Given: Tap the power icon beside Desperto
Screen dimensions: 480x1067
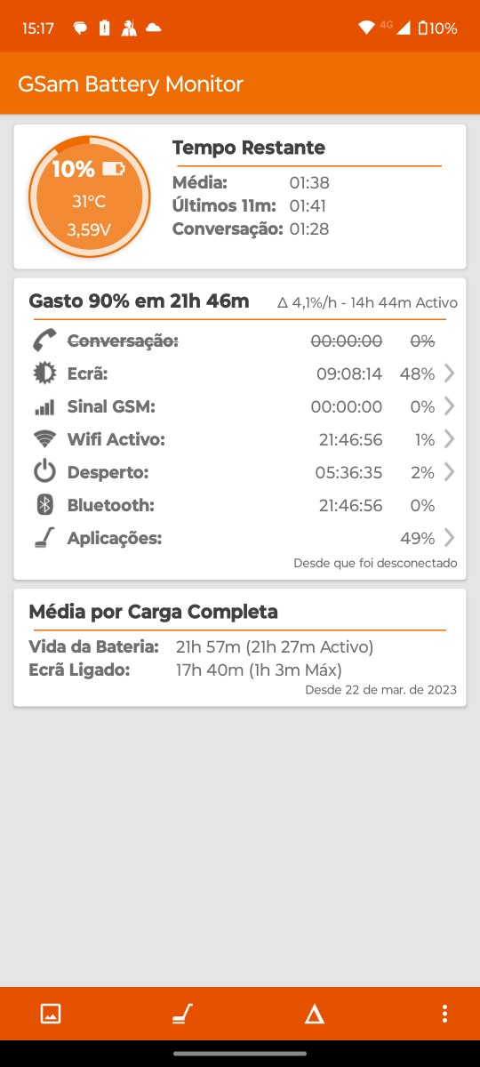Looking at the screenshot, I should coord(44,472).
